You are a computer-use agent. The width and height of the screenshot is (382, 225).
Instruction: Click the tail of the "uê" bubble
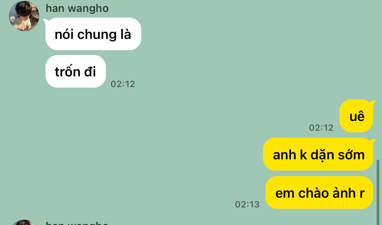pos(372,103)
